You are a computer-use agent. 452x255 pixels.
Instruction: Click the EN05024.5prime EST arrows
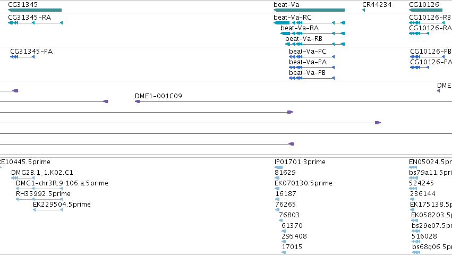[x=413, y=167]
